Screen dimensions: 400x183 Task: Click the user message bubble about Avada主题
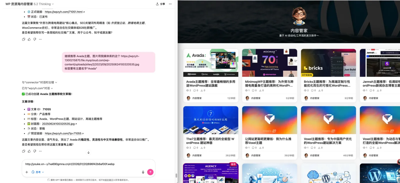tap(108, 62)
